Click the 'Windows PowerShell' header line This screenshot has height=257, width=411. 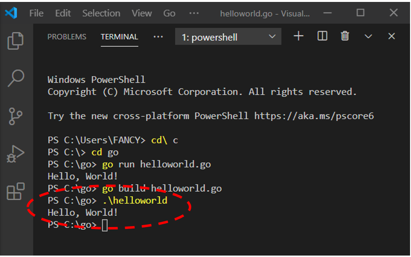point(96,80)
